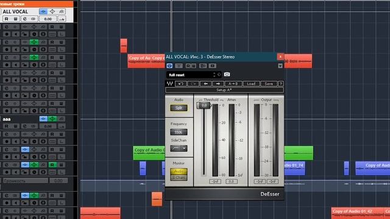390x219 pixels.
Task: Select the Audio monitor mode
Action: pyautogui.click(x=179, y=172)
